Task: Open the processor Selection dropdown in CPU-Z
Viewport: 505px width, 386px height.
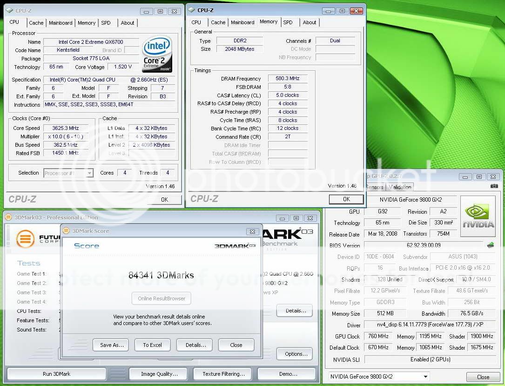Action: pos(68,173)
